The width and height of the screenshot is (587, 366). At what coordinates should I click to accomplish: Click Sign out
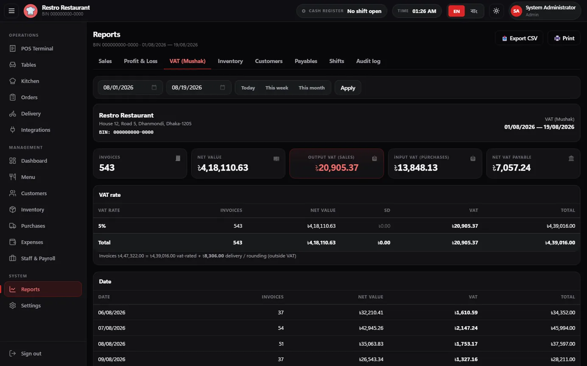43,354
